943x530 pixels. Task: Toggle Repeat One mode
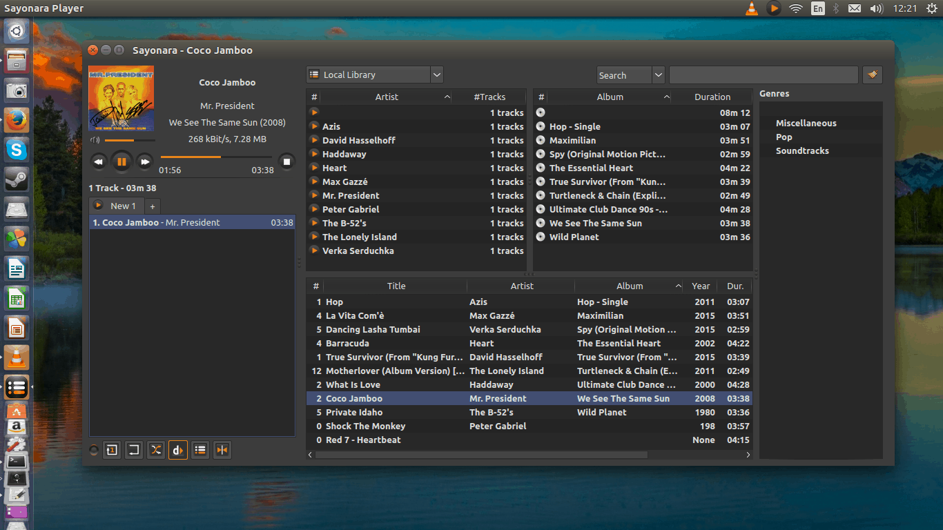pos(112,450)
